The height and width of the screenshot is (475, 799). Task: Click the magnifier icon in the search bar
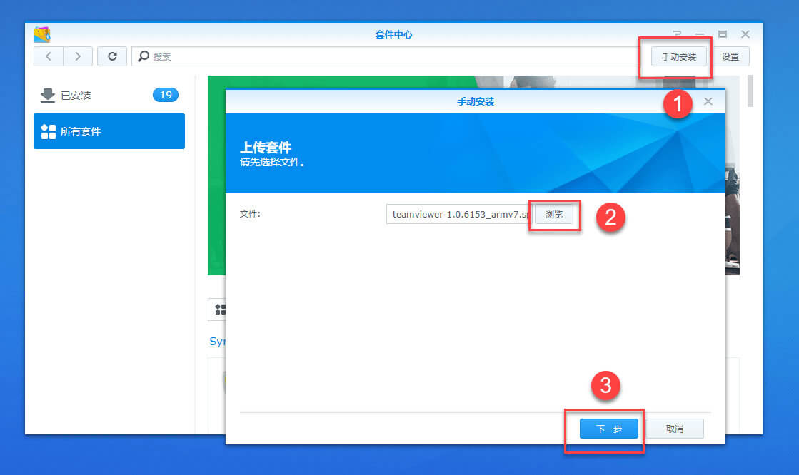143,56
